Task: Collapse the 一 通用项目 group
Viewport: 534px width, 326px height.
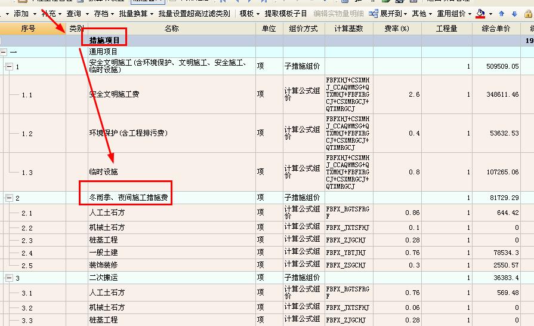Action: tap(4, 52)
